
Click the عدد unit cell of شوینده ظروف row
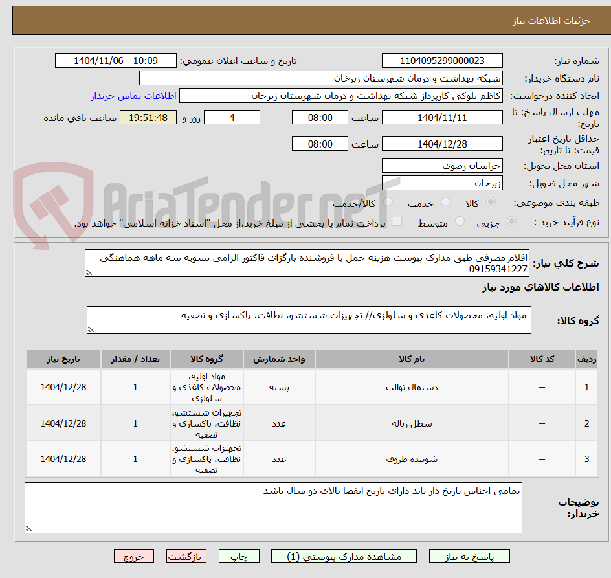point(279,459)
